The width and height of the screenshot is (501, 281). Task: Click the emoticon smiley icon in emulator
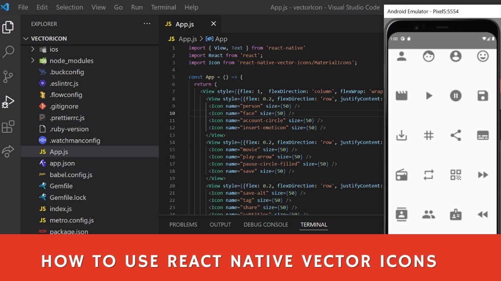(x=483, y=56)
